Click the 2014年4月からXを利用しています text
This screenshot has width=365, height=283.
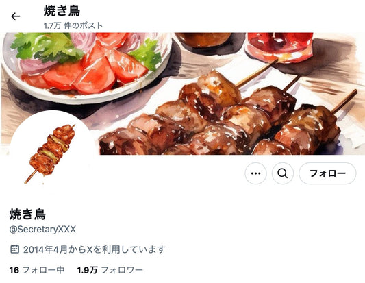click(x=95, y=249)
